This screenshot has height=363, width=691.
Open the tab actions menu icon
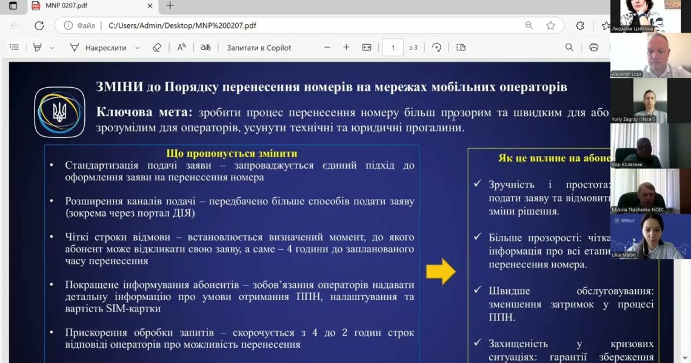[13, 5]
